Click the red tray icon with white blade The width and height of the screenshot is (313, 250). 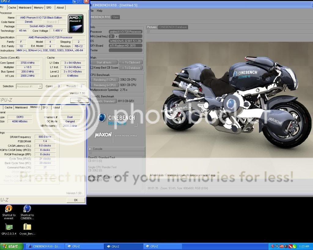290,246
